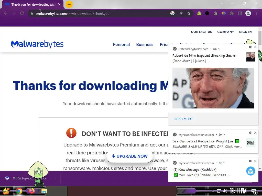Screen dimensions: 262x196
Task: Open a new tab with plus button
Action: [x=69, y=4]
